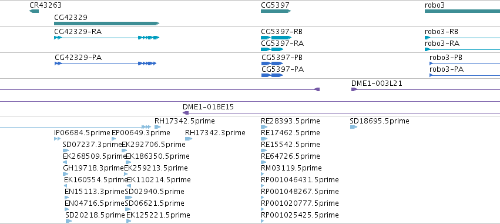Viewport: 500px width, 224px height.
Task: Select the IP06684.5prime EST arrows
Action: coord(58,139)
